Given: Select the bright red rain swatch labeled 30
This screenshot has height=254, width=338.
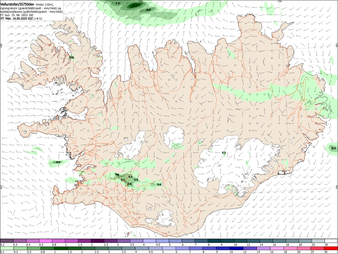Looking at the screenshot, I should [331, 248].
